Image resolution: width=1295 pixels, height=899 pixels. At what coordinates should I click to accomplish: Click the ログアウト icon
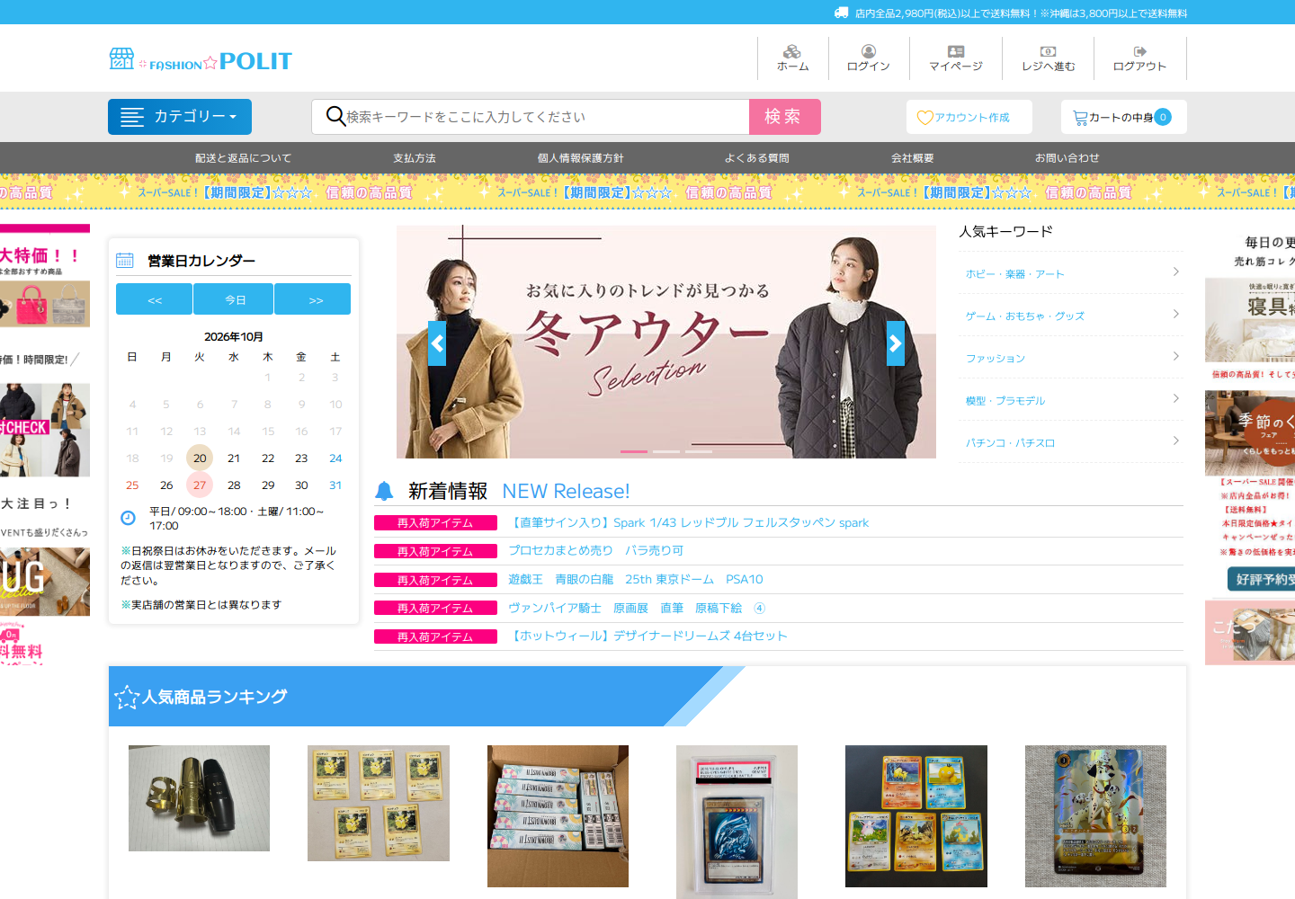click(x=1140, y=58)
